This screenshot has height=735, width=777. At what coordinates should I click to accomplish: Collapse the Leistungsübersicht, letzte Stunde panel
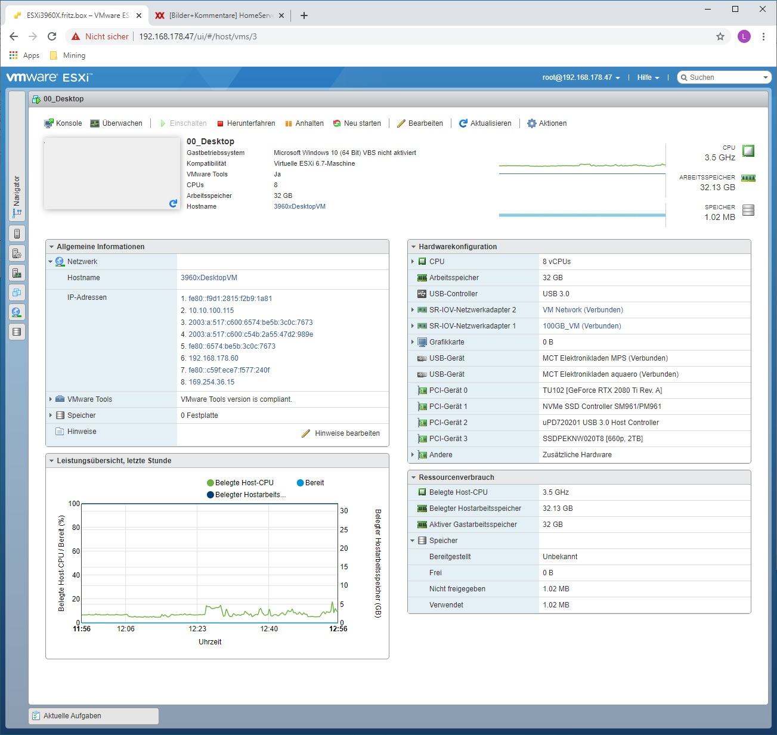click(x=51, y=461)
